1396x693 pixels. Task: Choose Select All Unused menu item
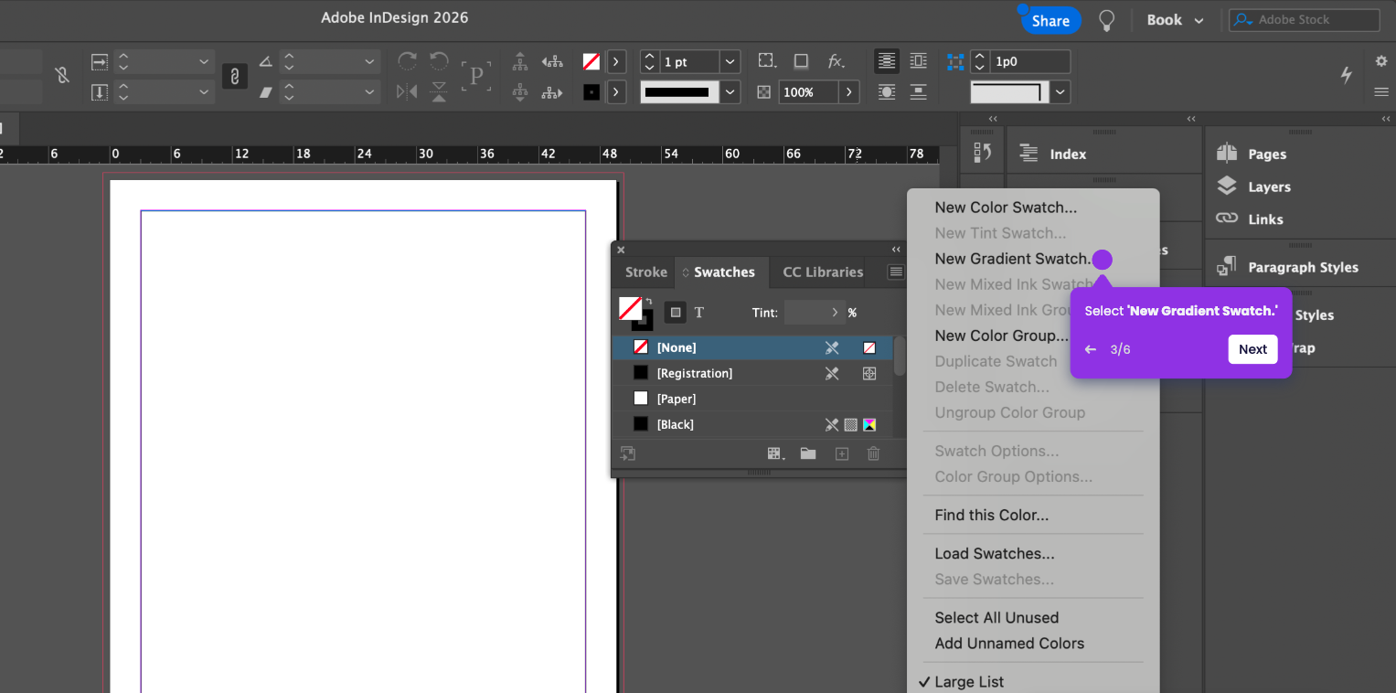[996, 618]
